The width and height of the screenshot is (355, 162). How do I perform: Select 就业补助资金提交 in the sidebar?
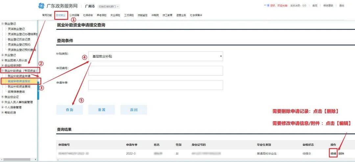(x=19, y=81)
